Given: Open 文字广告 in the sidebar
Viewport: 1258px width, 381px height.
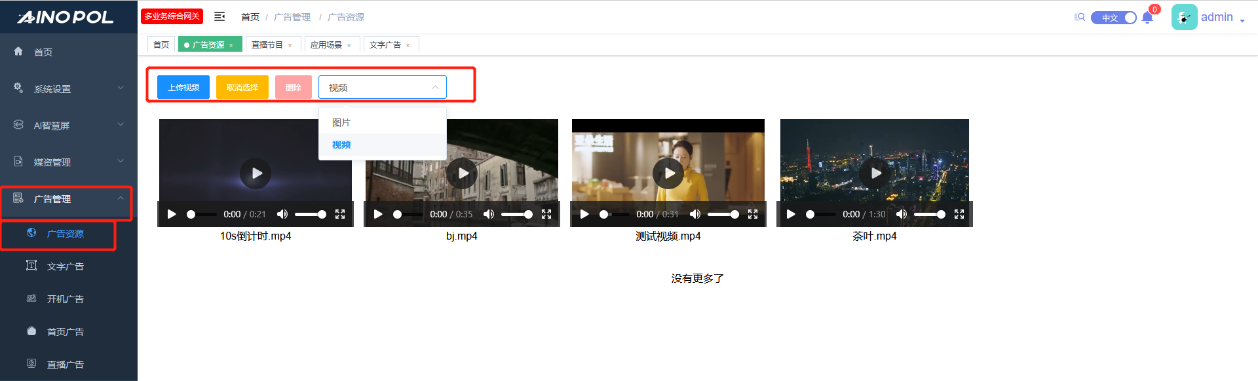Looking at the screenshot, I should pyautogui.click(x=65, y=266).
